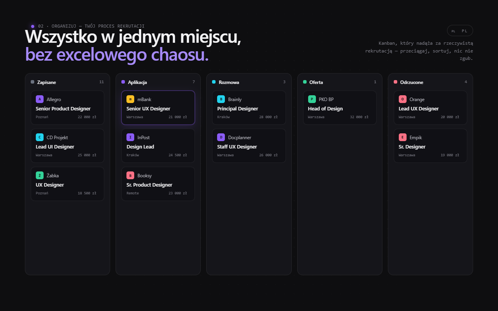The height and width of the screenshot is (311, 498).
Task: Open the Design Lead card title
Action: (x=140, y=147)
